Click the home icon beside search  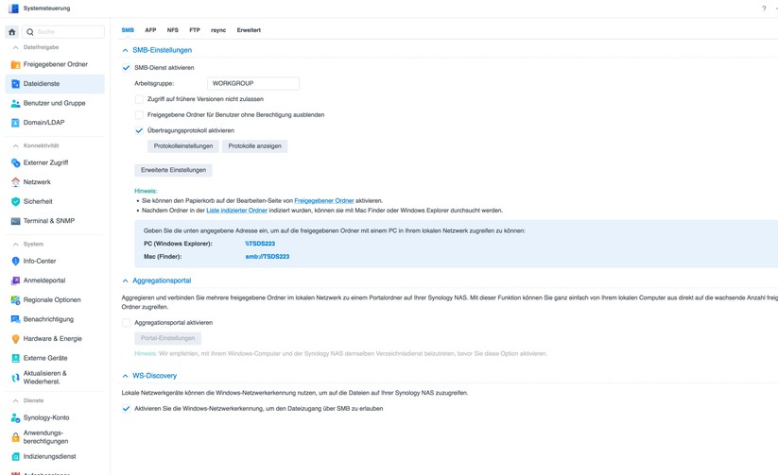click(x=12, y=32)
